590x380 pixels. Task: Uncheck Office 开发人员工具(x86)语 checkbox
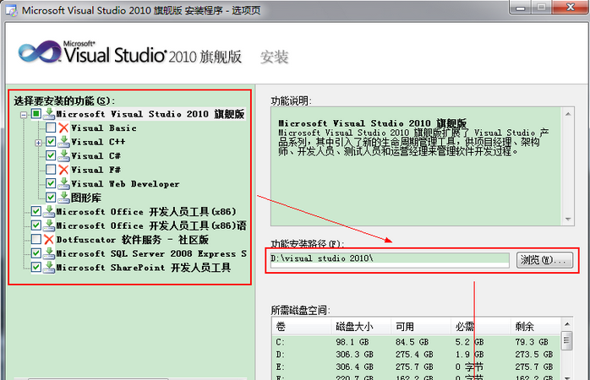pos(36,225)
